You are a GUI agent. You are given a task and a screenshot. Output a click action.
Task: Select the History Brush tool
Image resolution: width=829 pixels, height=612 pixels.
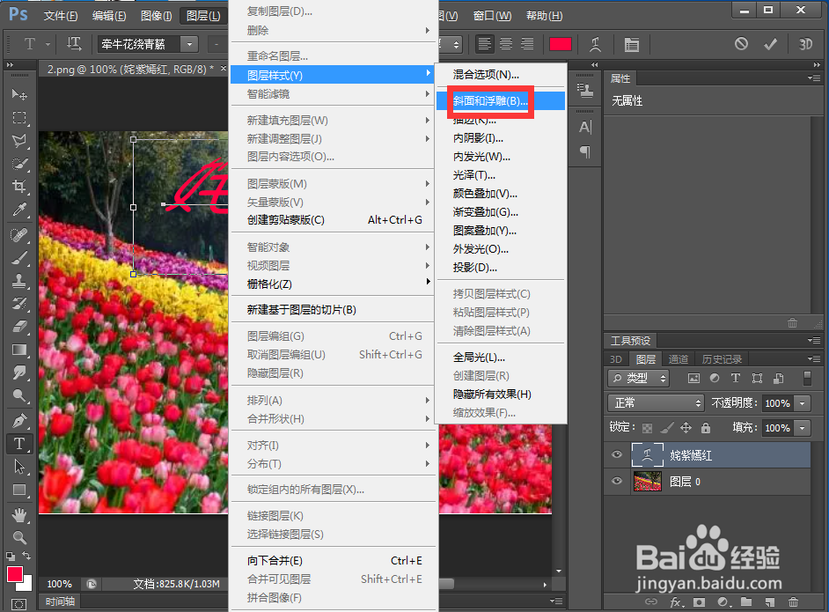[19, 304]
